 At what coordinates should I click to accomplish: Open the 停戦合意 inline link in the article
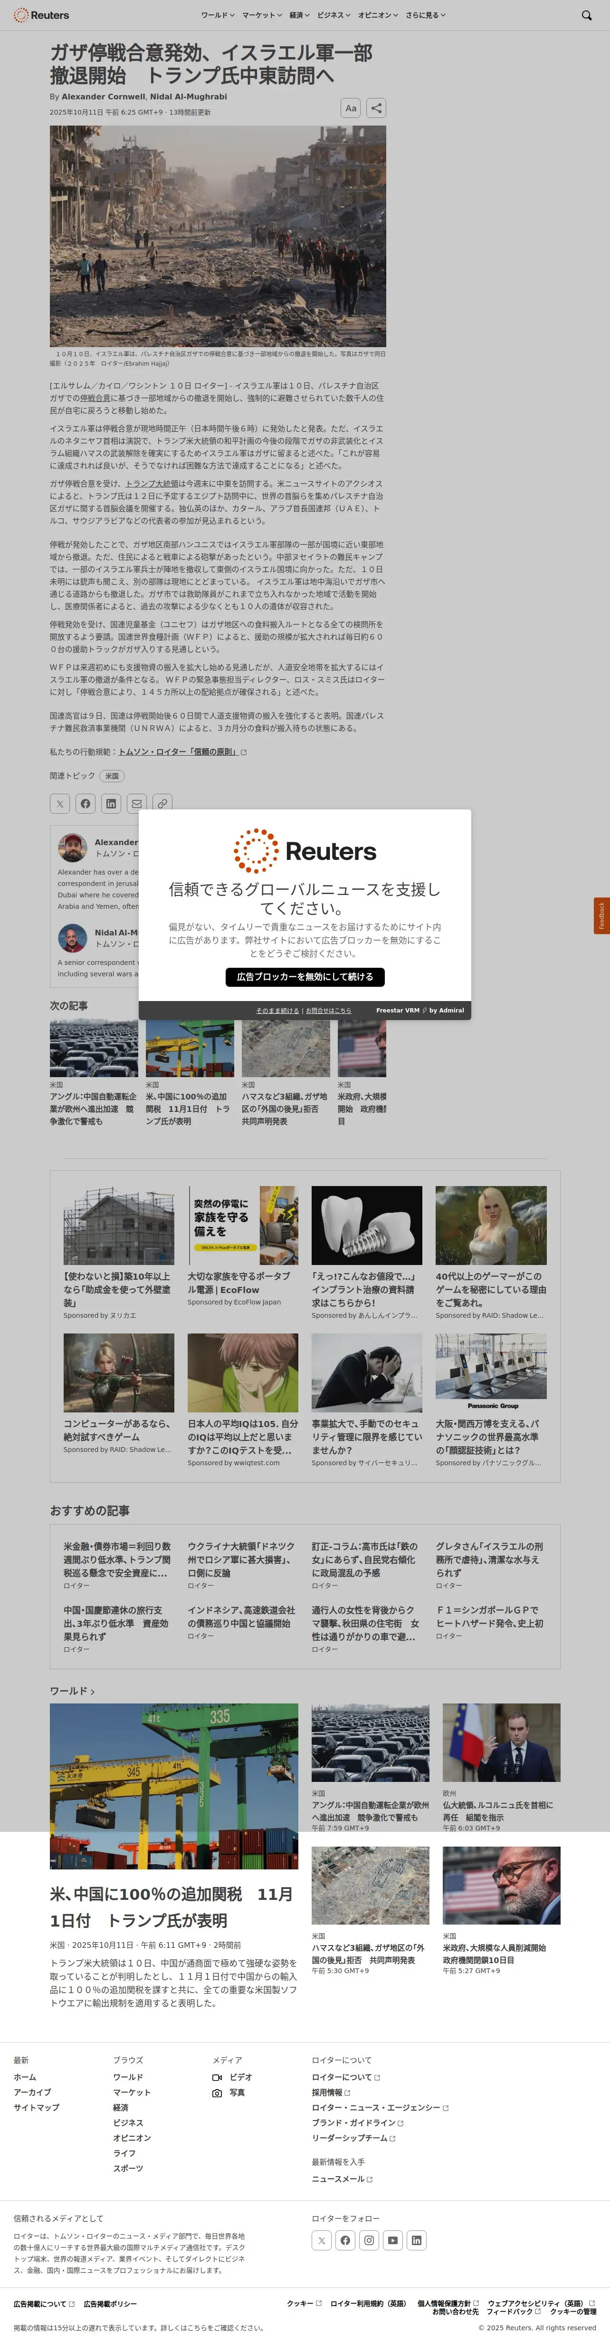pos(95,398)
